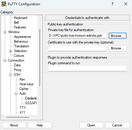Click the category tree vertical scrollbar
This screenshot has width=132, height=130.
pyautogui.click(x=40, y=58)
